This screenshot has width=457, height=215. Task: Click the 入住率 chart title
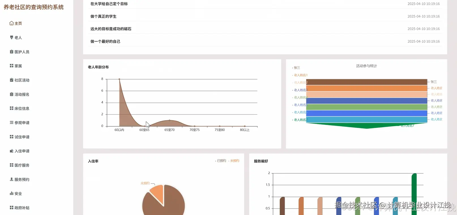pos(93,161)
